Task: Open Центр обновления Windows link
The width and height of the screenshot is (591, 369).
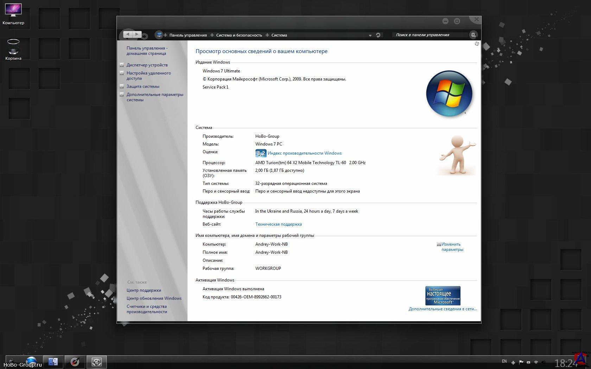Action: pos(154,298)
